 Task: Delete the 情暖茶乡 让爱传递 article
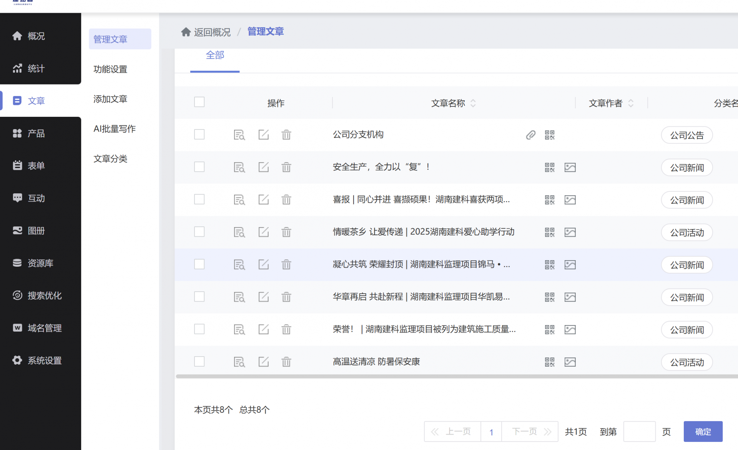click(x=286, y=232)
